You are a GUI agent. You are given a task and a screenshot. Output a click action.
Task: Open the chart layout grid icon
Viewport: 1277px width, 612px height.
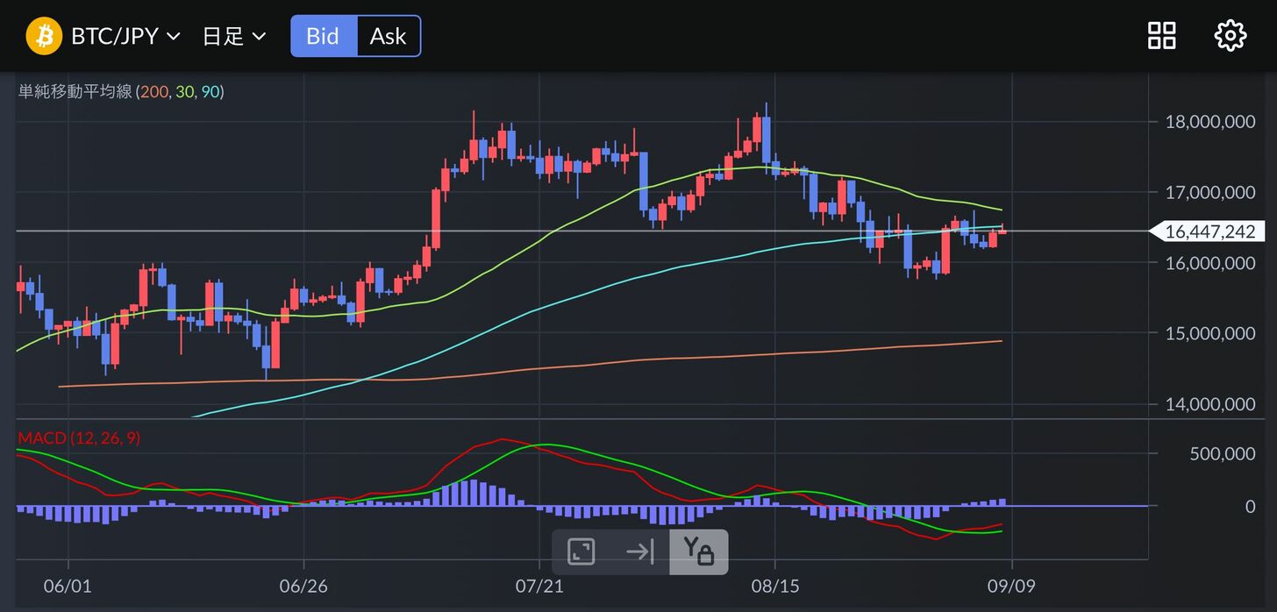pyautogui.click(x=1162, y=36)
